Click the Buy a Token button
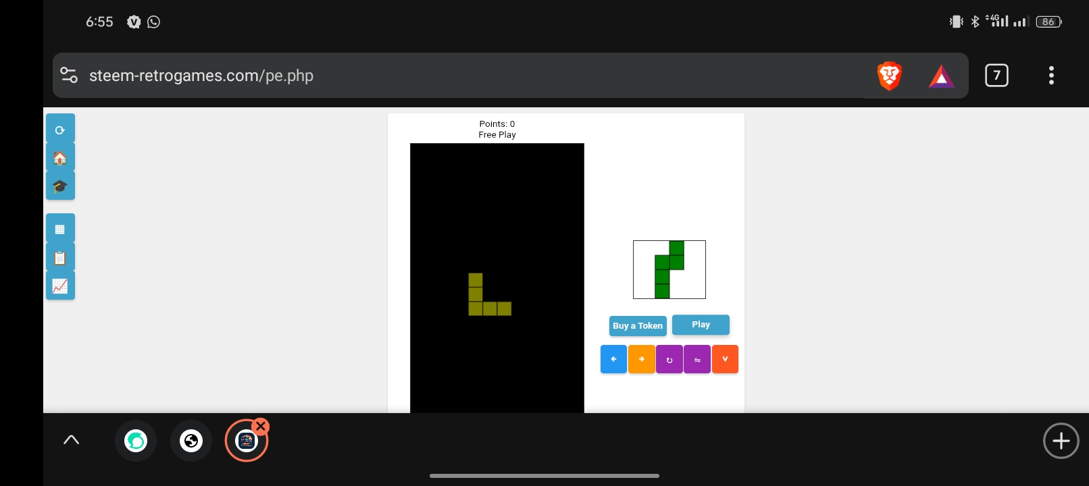The image size is (1089, 486). [638, 326]
